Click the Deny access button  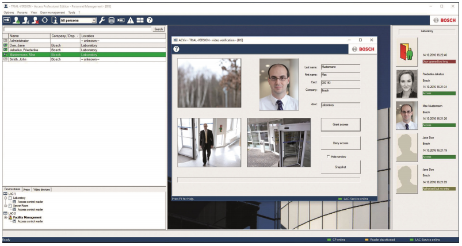pos(340,143)
